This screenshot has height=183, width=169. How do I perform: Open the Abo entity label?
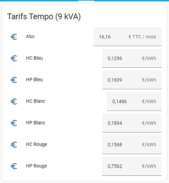(x=30, y=37)
